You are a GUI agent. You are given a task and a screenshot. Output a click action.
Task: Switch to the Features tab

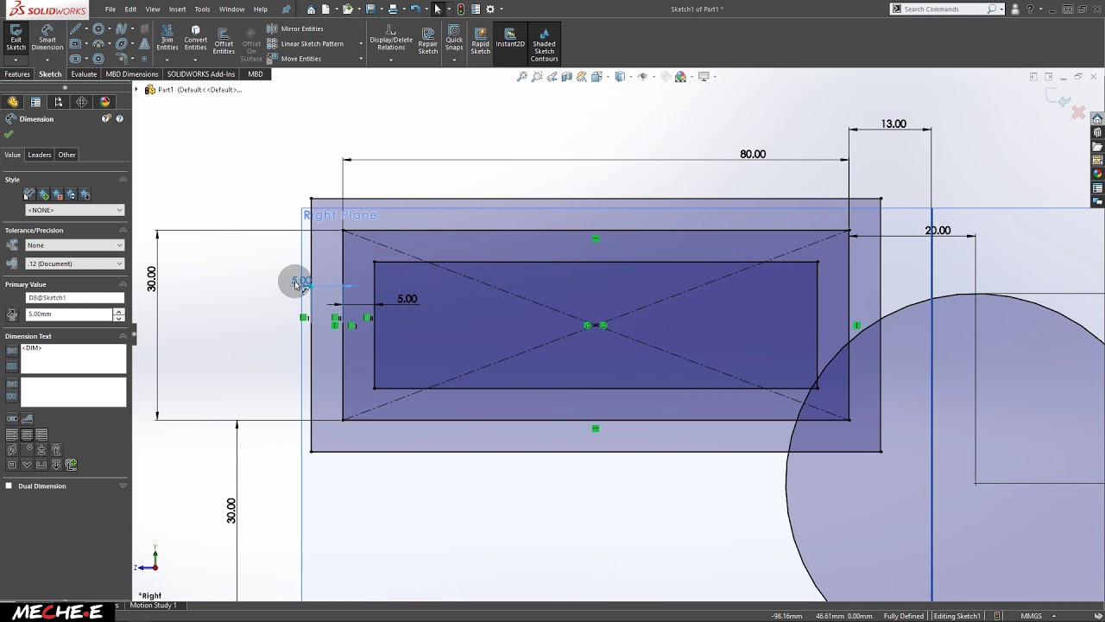(16, 74)
